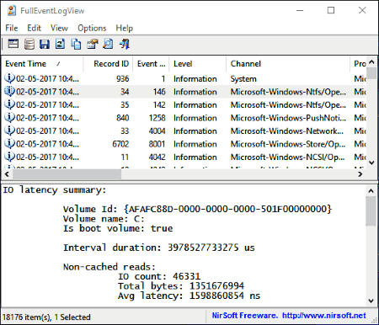Select the System channel cell
Image resolution: width=379 pixels, height=325 pixels.
click(243, 78)
